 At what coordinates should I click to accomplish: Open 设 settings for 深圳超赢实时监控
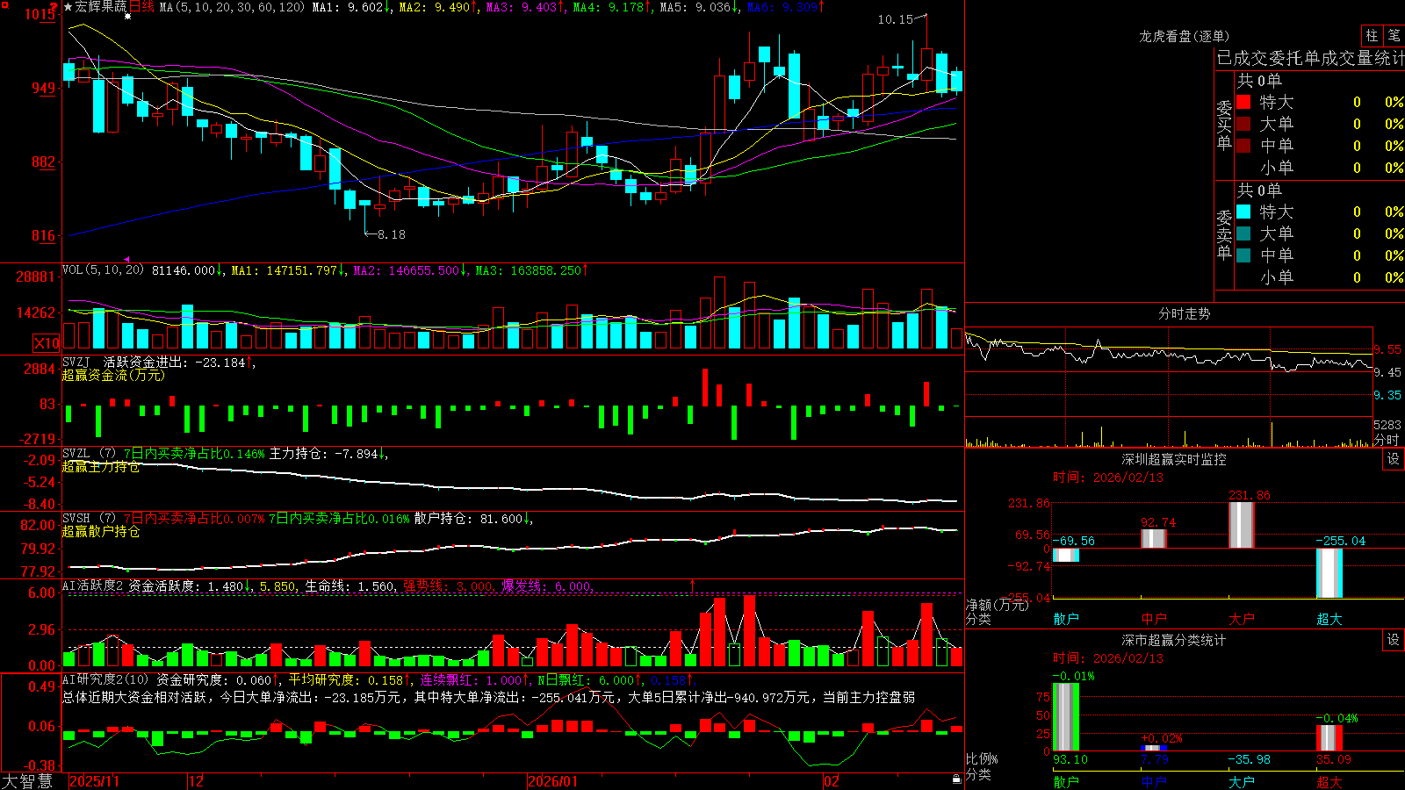pyautogui.click(x=1394, y=459)
